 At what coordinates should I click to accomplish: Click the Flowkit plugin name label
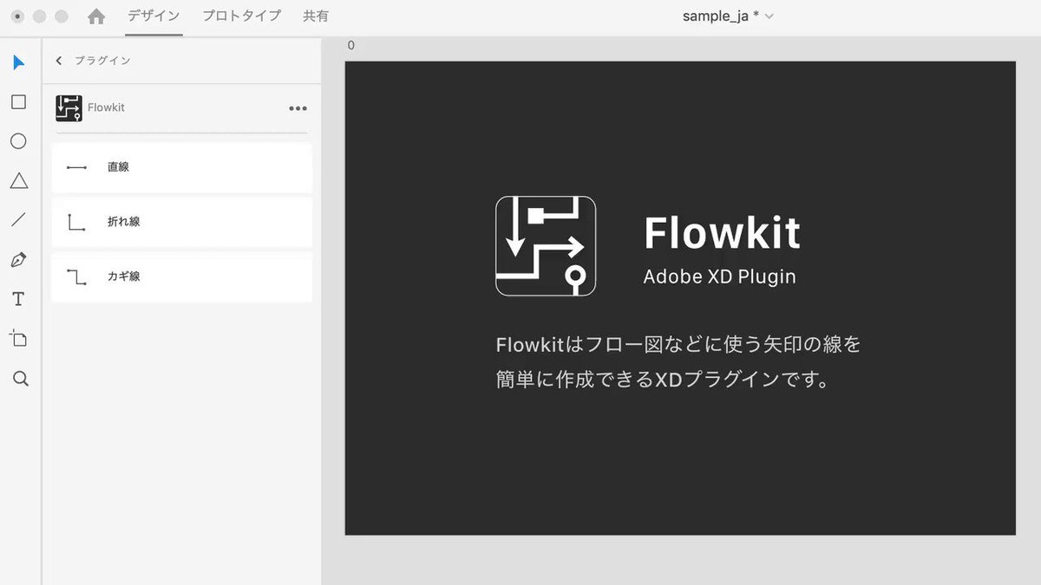(x=106, y=107)
